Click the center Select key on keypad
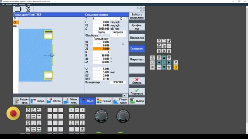The image size is (248, 139). coord(164,63)
